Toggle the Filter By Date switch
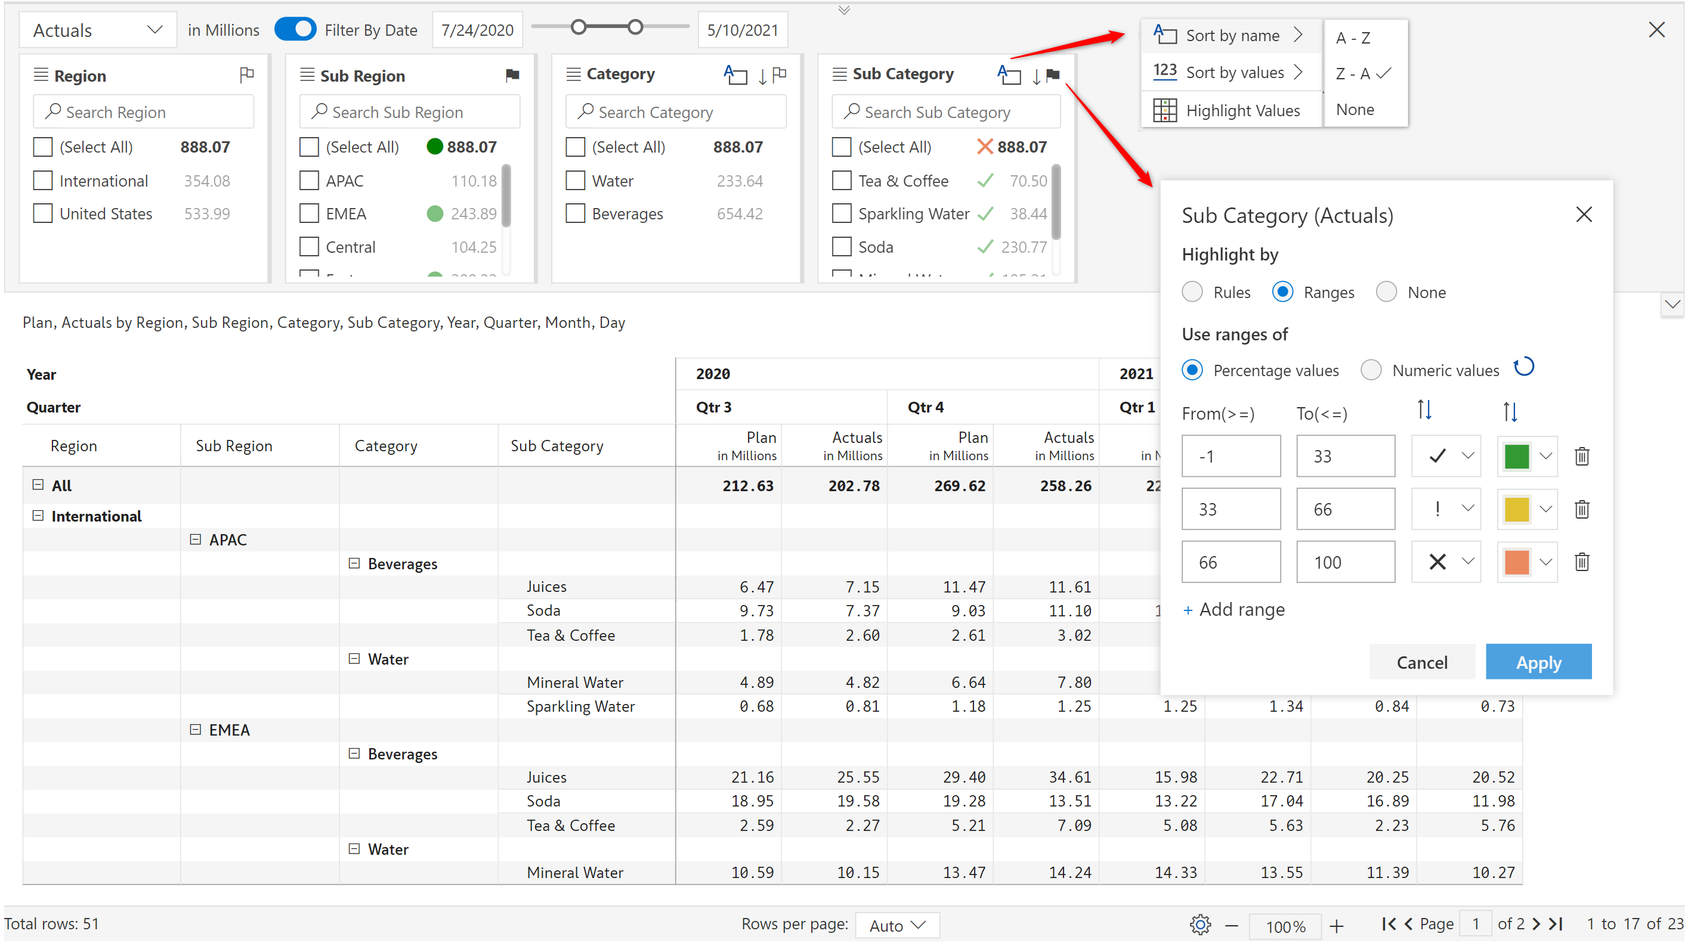The height and width of the screenshot is (946, 1691). click(x=295, y=30)
